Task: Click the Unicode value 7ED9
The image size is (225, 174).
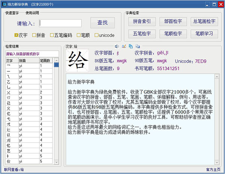Action: [x=201, y=61]
